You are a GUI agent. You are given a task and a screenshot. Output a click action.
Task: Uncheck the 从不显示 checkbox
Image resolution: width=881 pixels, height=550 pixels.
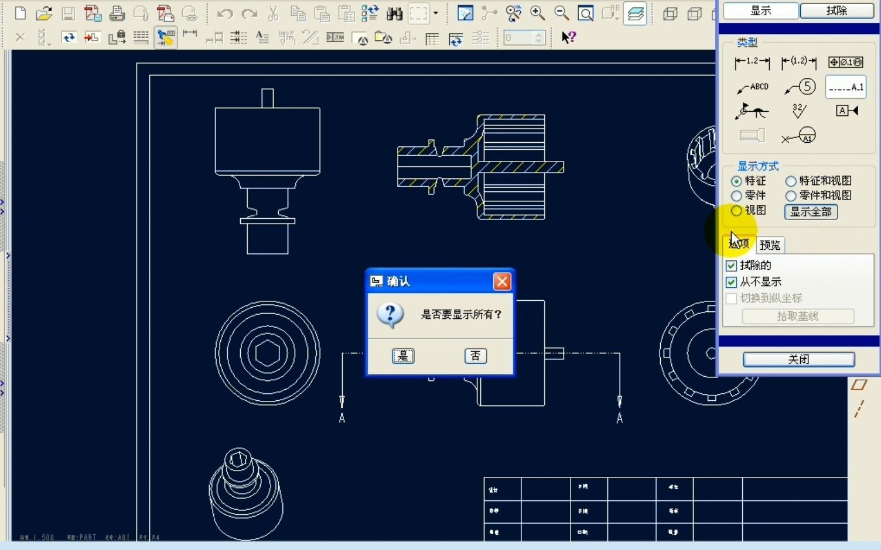731,282
